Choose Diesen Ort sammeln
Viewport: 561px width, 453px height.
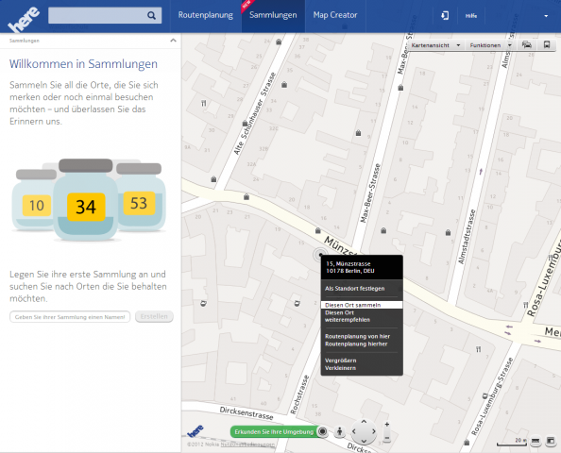(x=362, y=305)
